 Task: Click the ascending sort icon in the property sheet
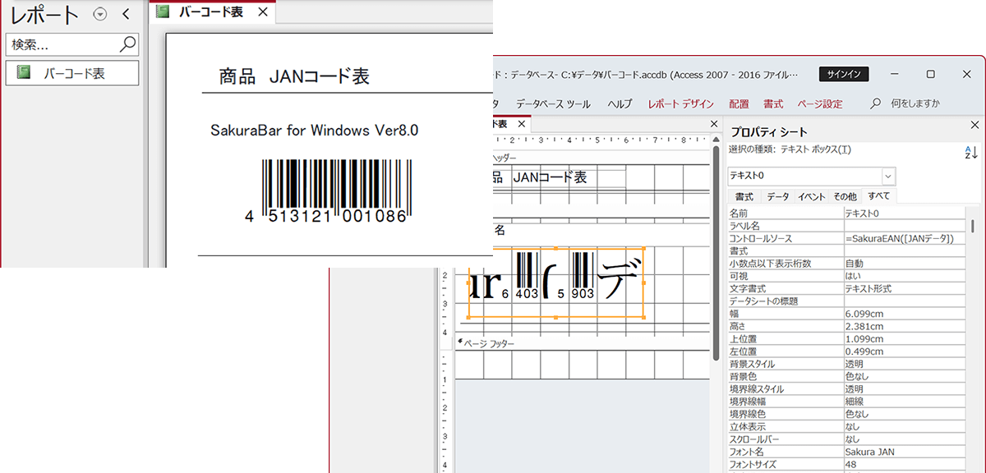(972, 153)
